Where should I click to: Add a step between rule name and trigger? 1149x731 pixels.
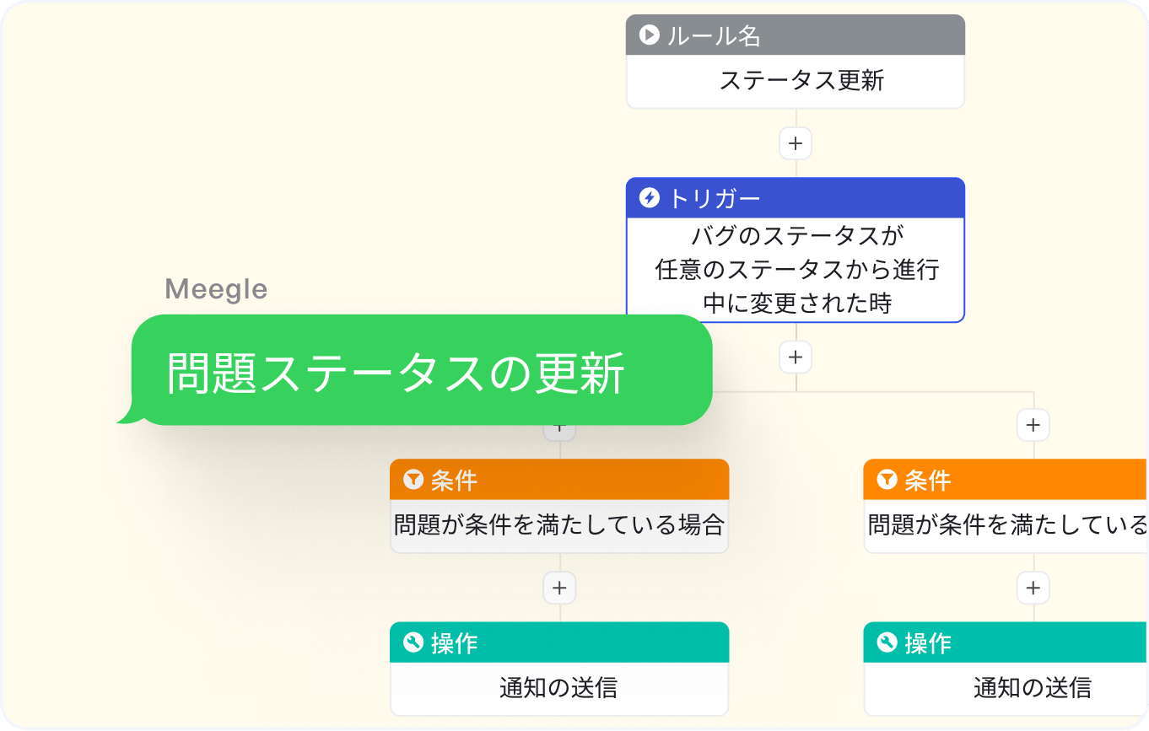795,143
